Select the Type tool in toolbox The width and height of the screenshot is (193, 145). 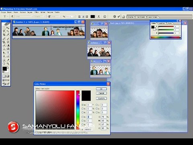tap(8, 53)
